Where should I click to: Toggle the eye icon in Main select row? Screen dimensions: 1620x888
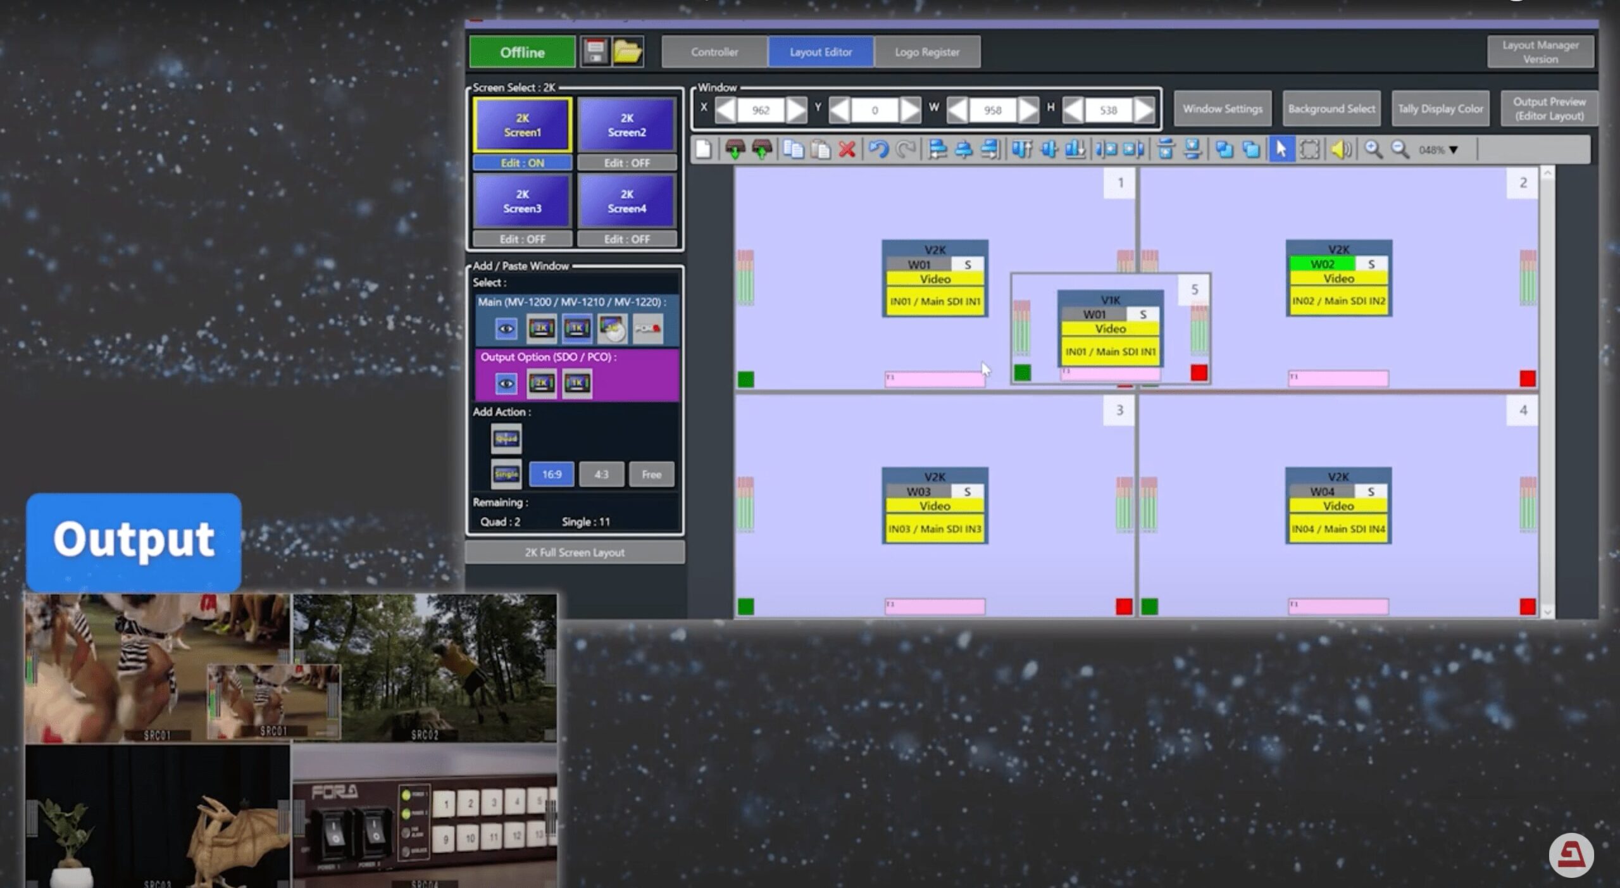click(506, 328)
